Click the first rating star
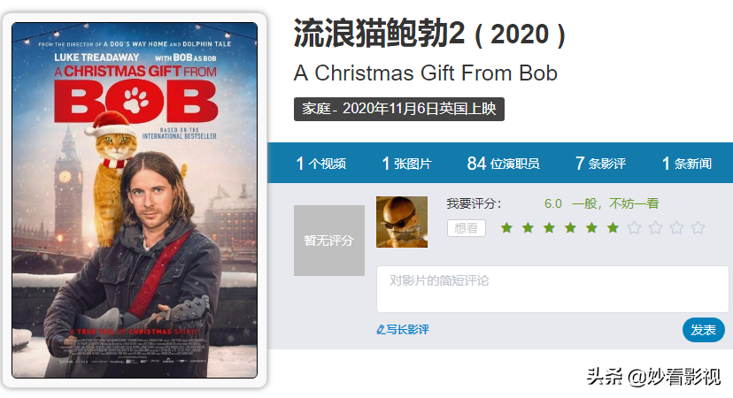 point(506,228)
